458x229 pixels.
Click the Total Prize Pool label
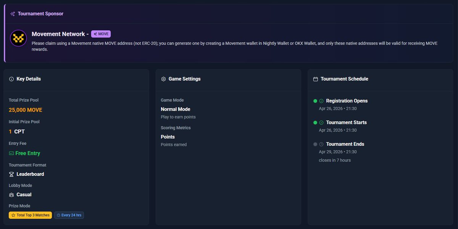(24, 100)
